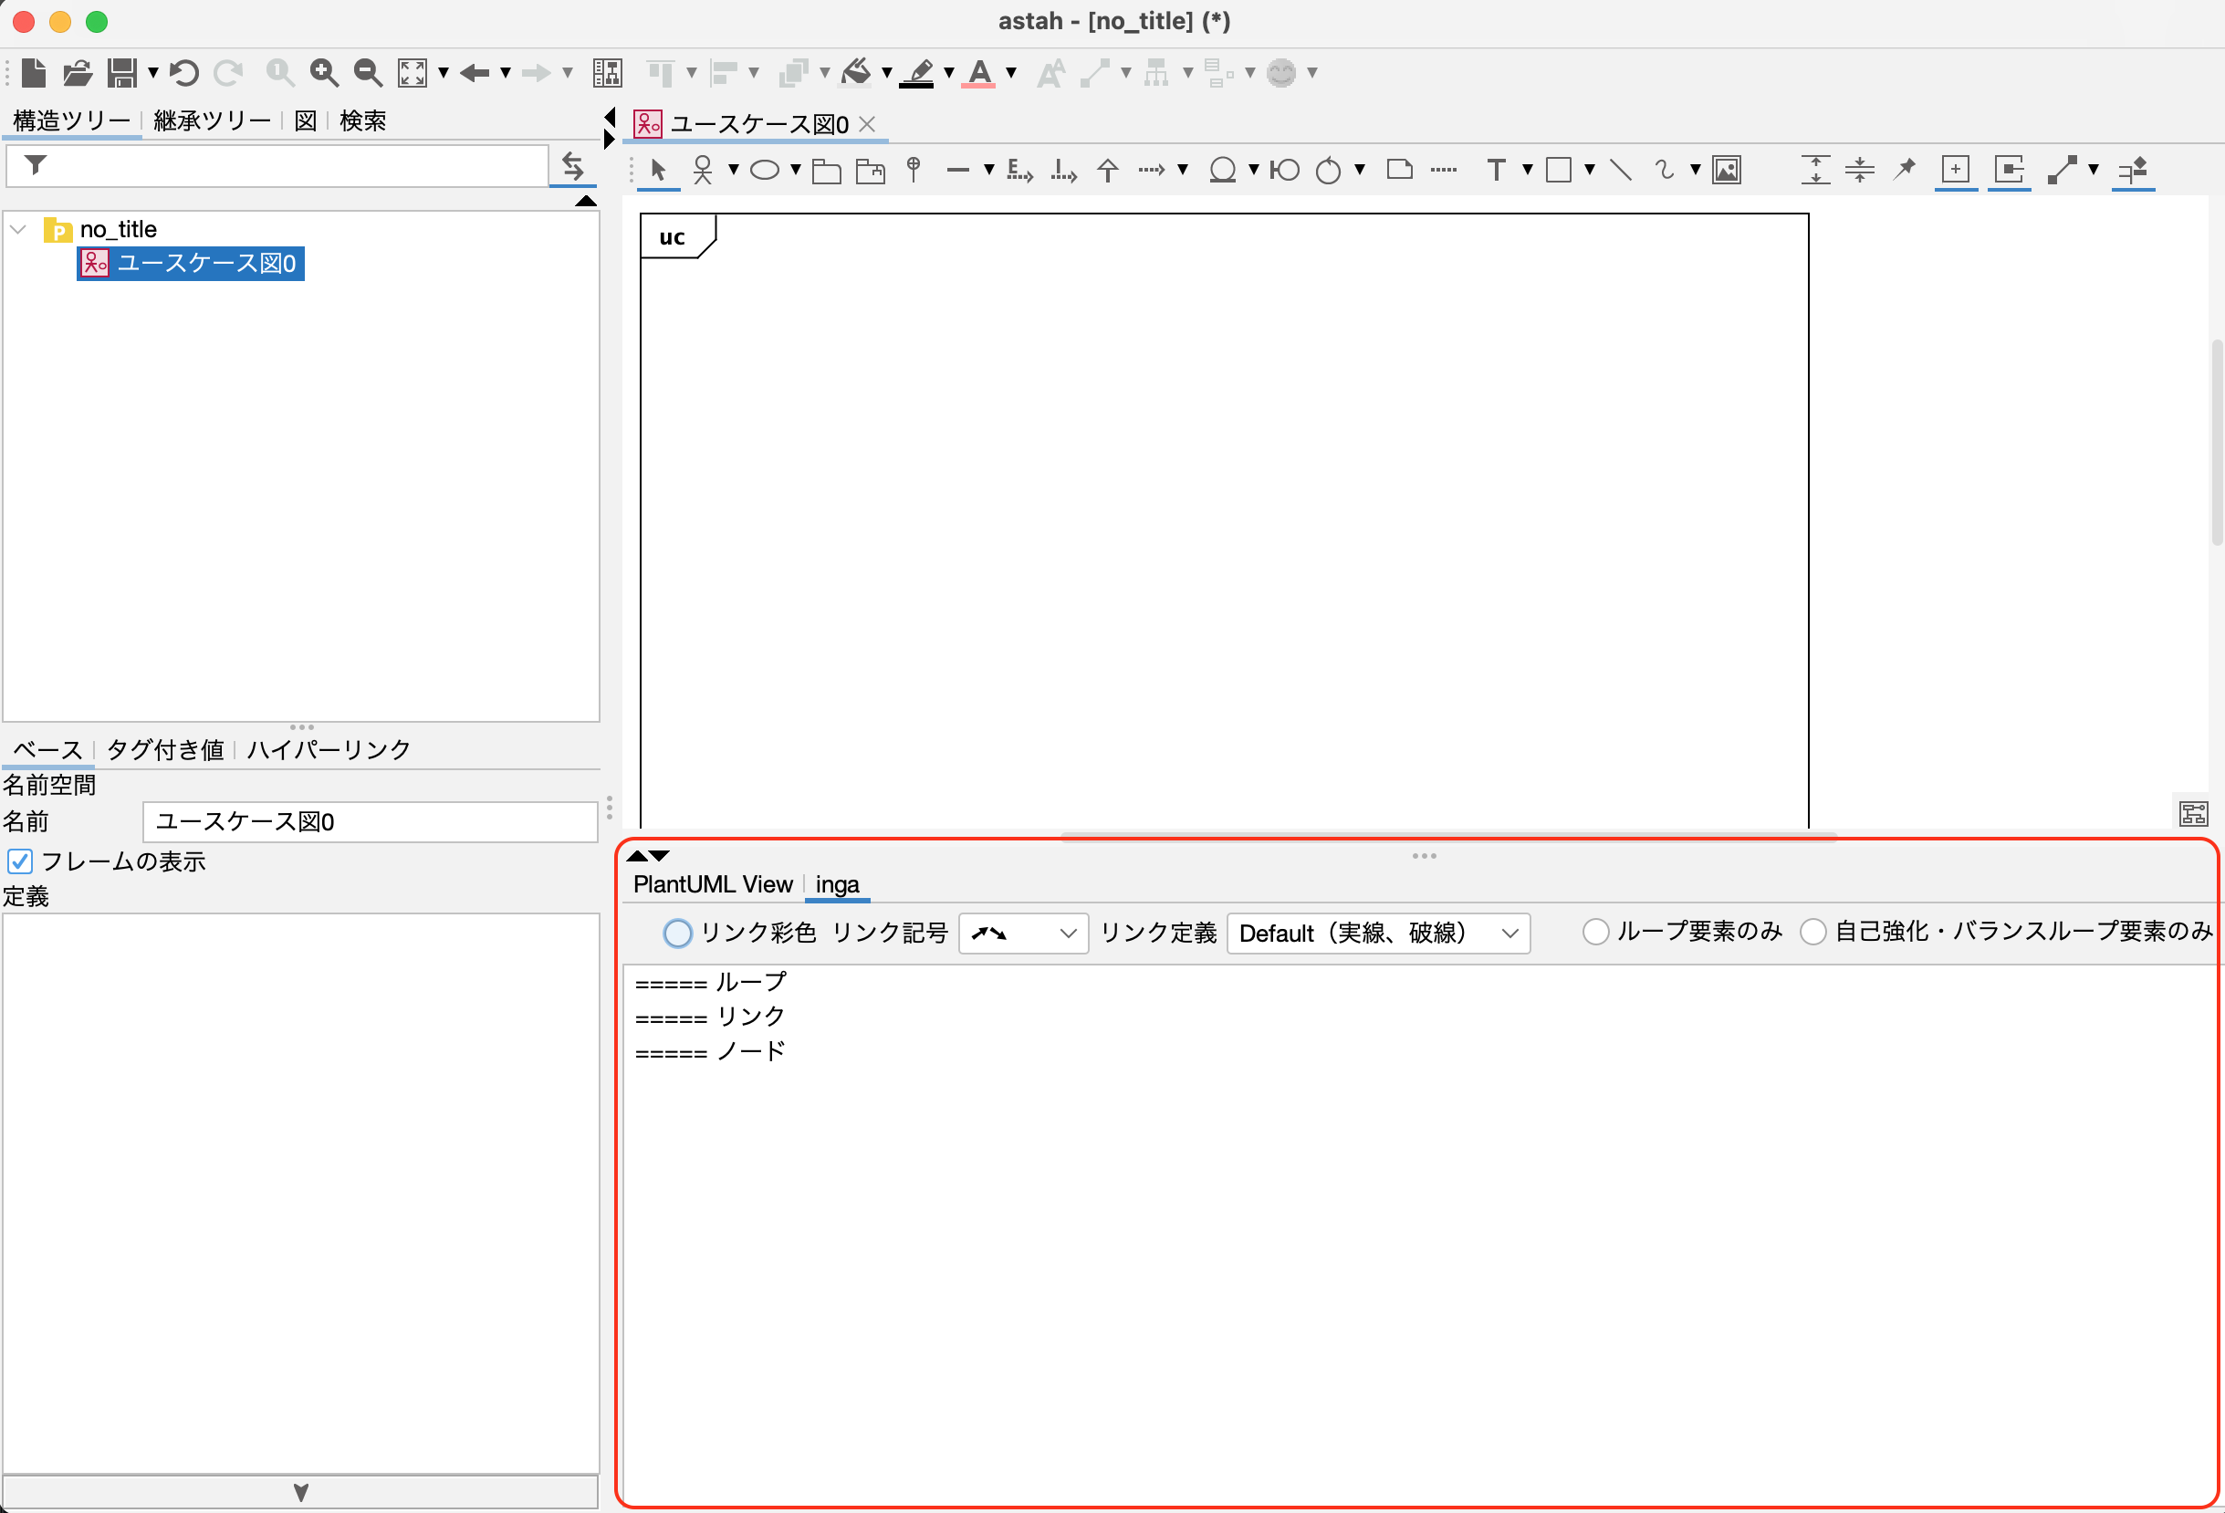Screen dimensions: 2225x1513
Task: Select the ループ要素のみ radio button
Action: [1595, 932]
